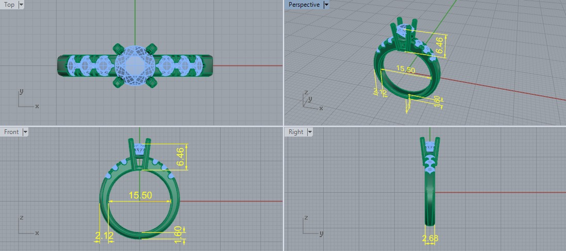The width and height of the screenshot is (566, 251).
Task: Select the 1.60 dimension in Front view
Action: coord(177,234)
